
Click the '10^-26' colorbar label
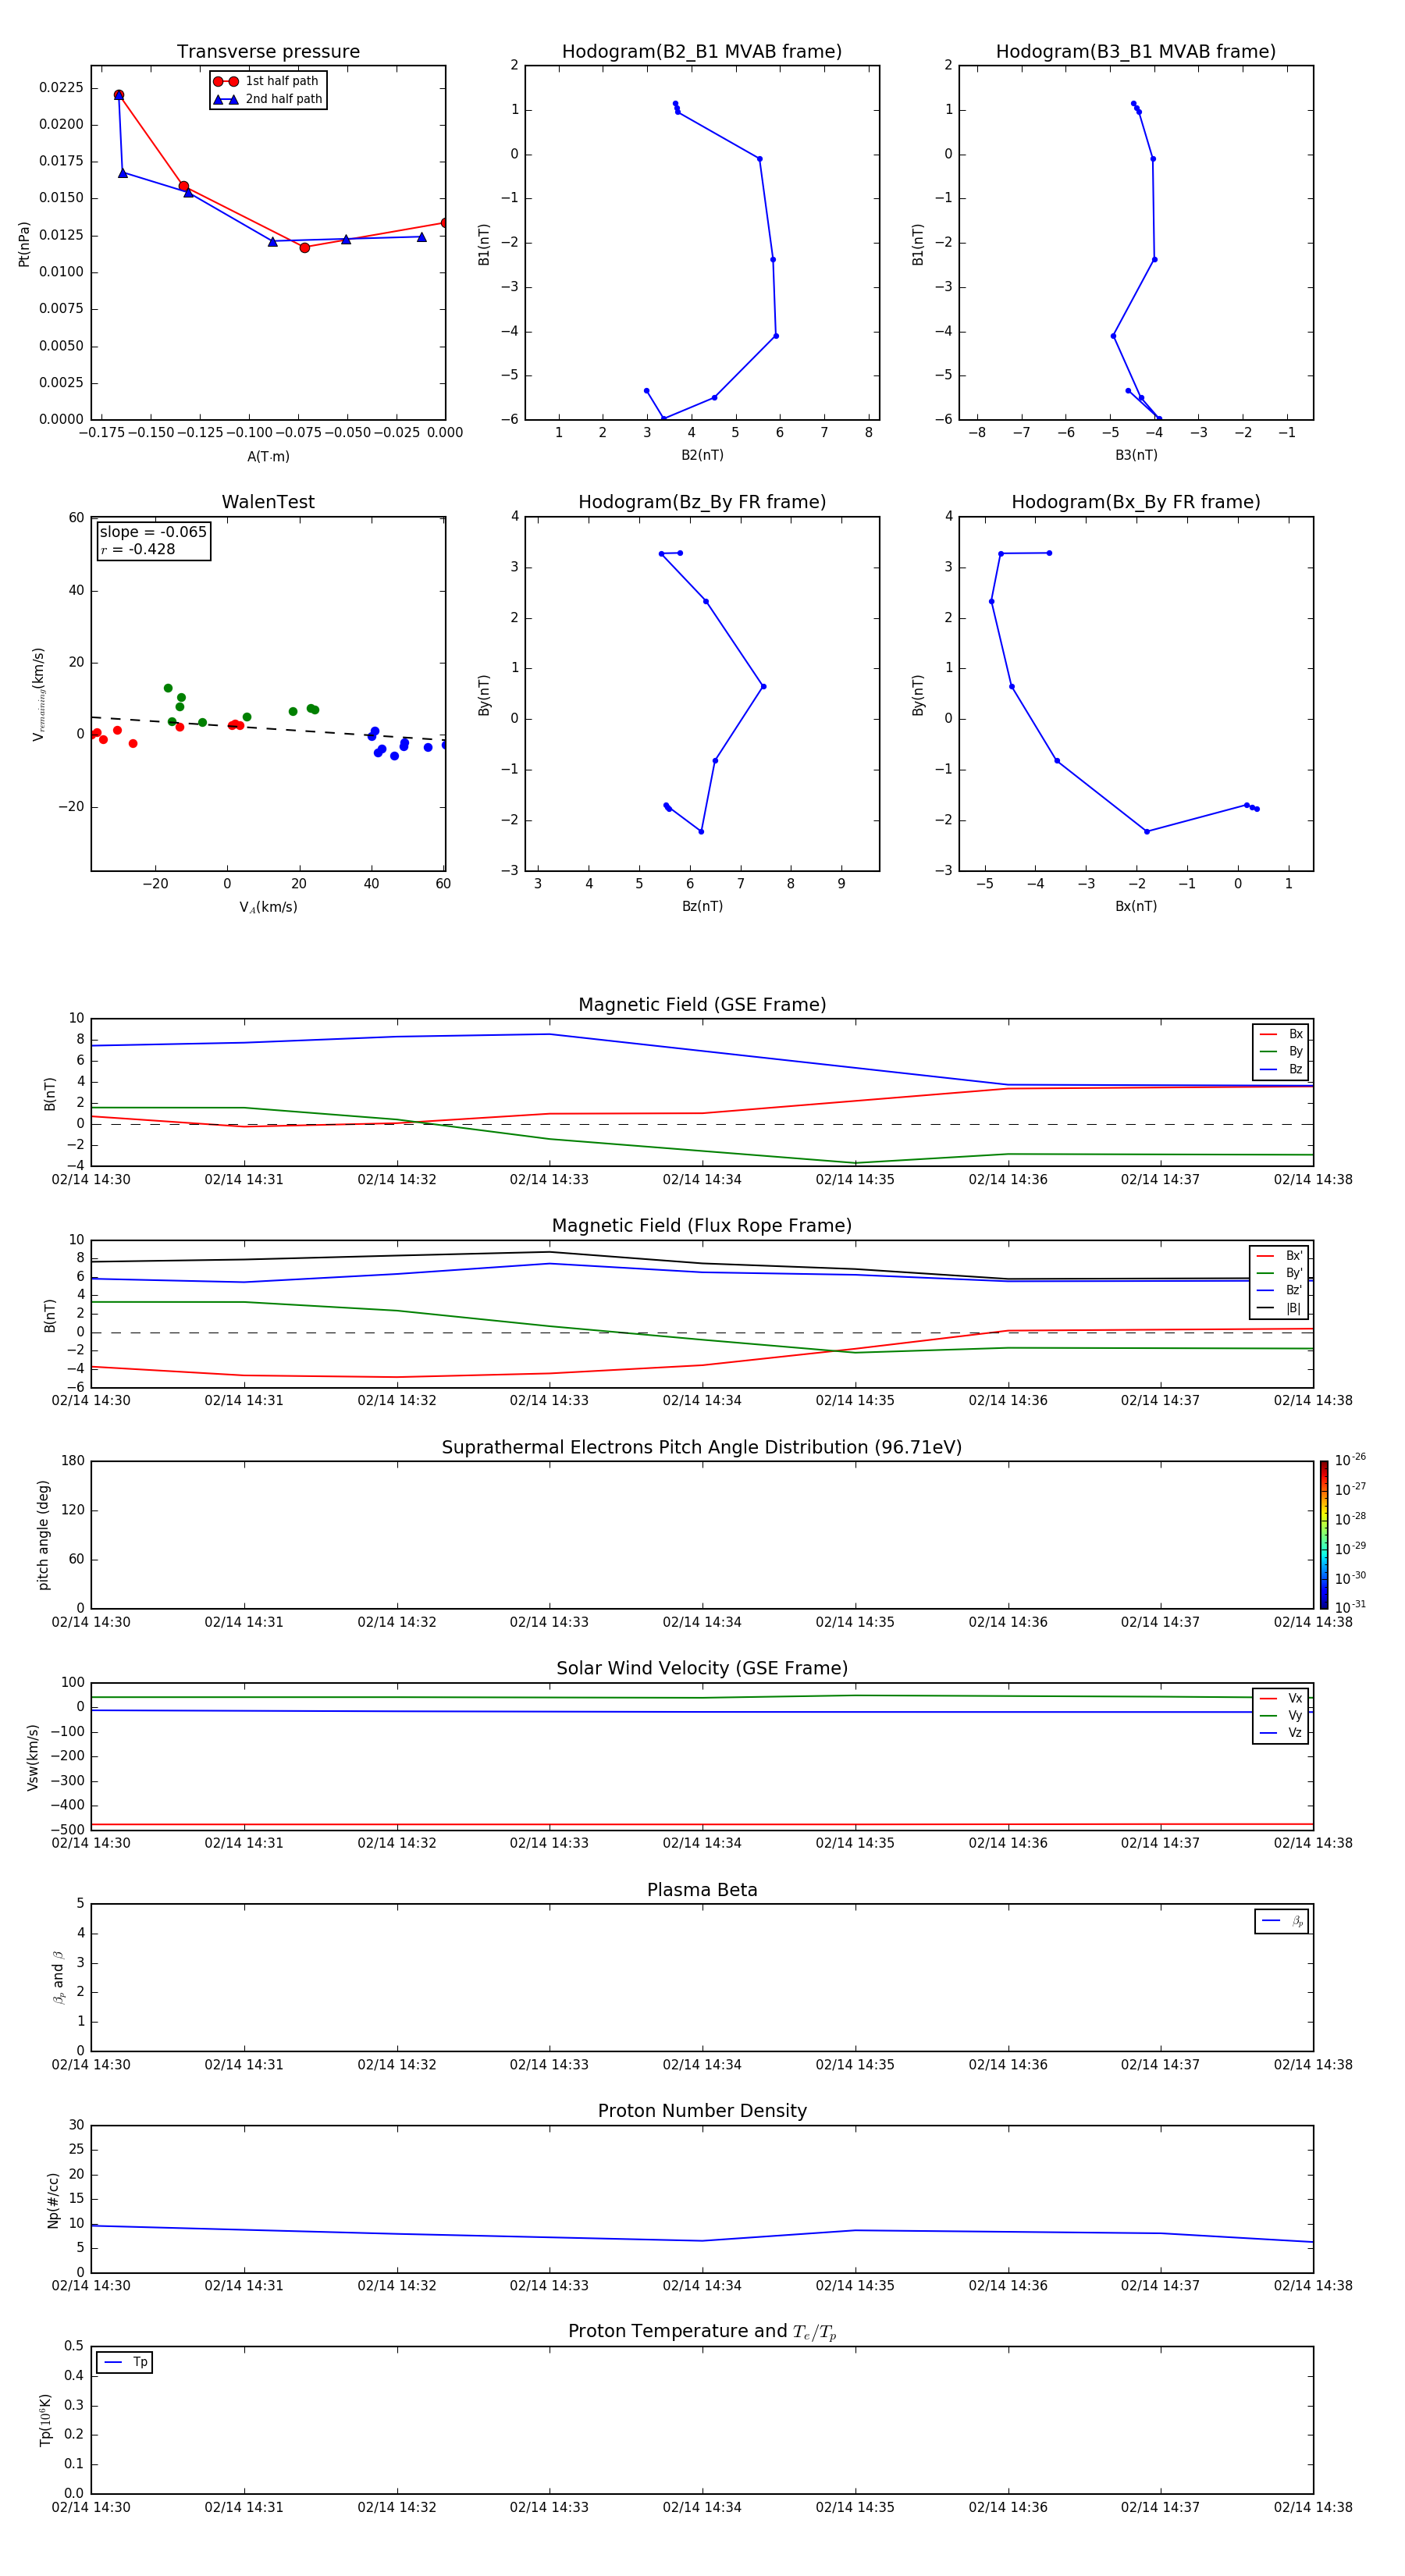pos(1350,1460)
